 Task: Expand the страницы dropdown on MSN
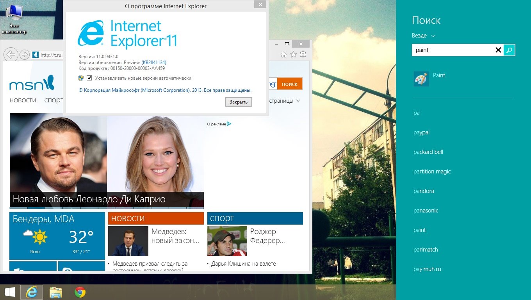click(284, 101)
